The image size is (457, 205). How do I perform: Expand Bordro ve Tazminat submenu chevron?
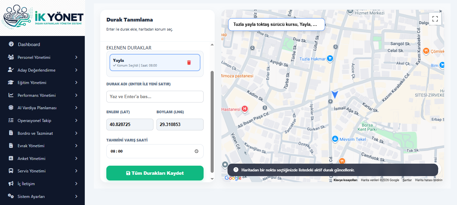76,133
